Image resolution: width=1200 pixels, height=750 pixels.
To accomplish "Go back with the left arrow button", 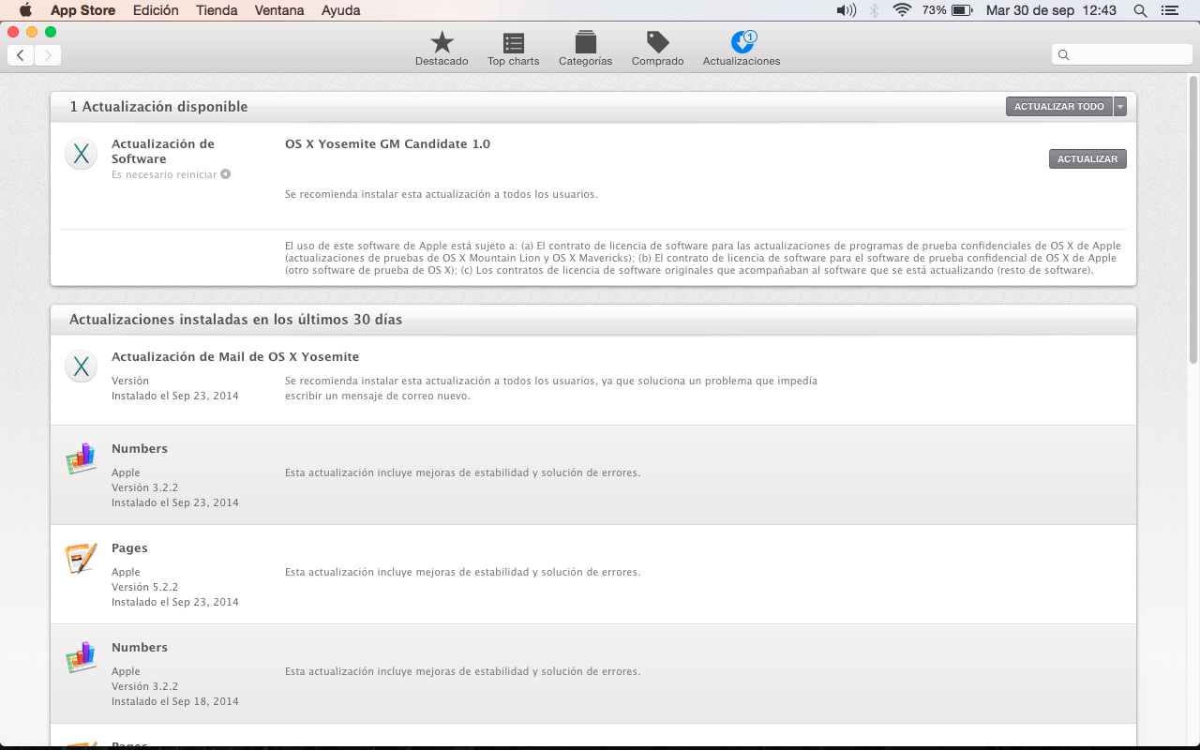I will click(x=21, y=55).
